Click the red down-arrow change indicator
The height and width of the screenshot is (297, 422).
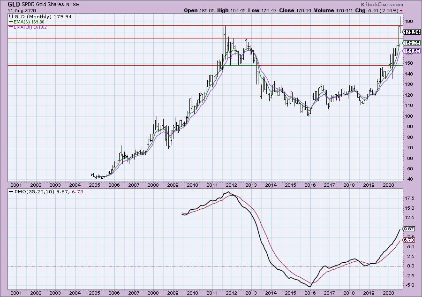[x=401, y=11]
